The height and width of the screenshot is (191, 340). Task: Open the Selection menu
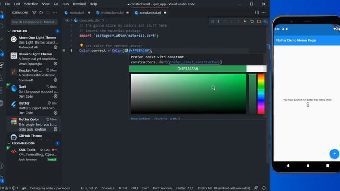(31, 4)
